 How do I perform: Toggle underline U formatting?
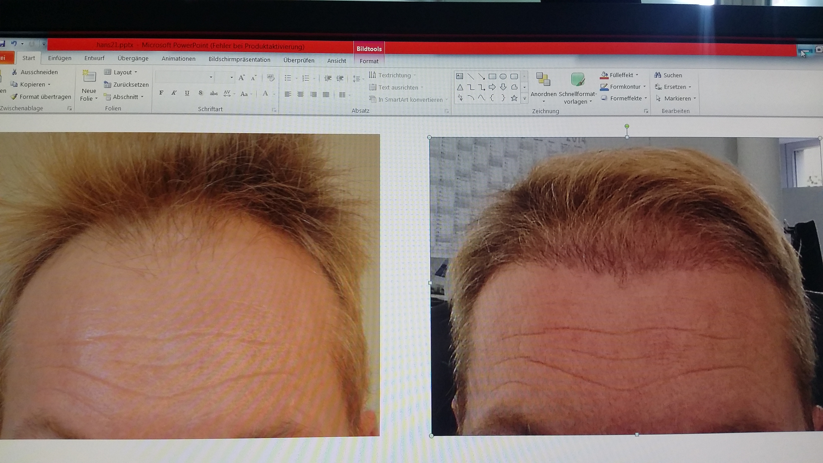[x=187, y=93]
